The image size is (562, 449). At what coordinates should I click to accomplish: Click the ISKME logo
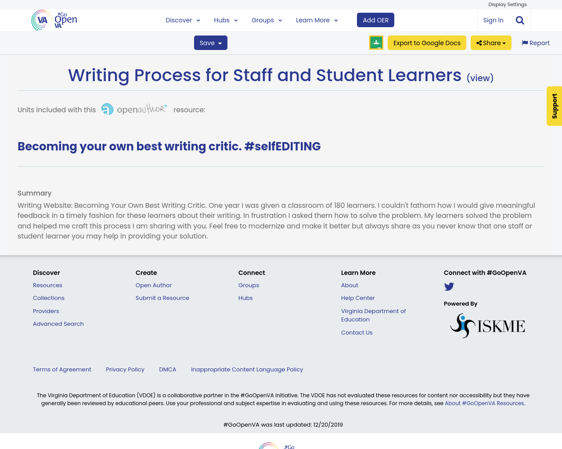click(487, 325)
